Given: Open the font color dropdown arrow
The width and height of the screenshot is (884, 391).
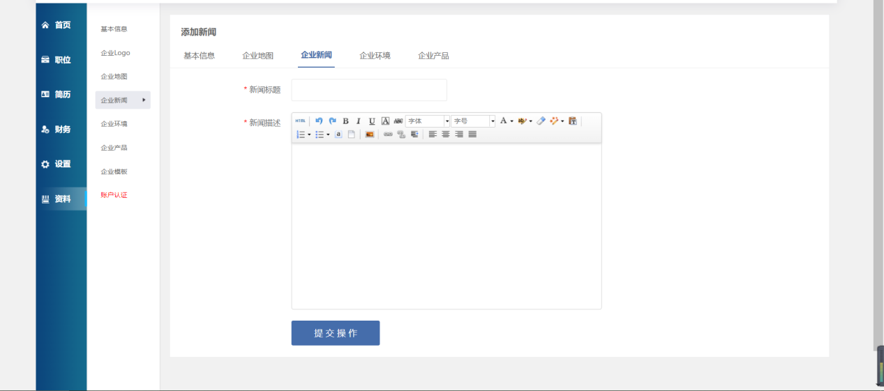Looking at the screenshot, I should [511, 121].
